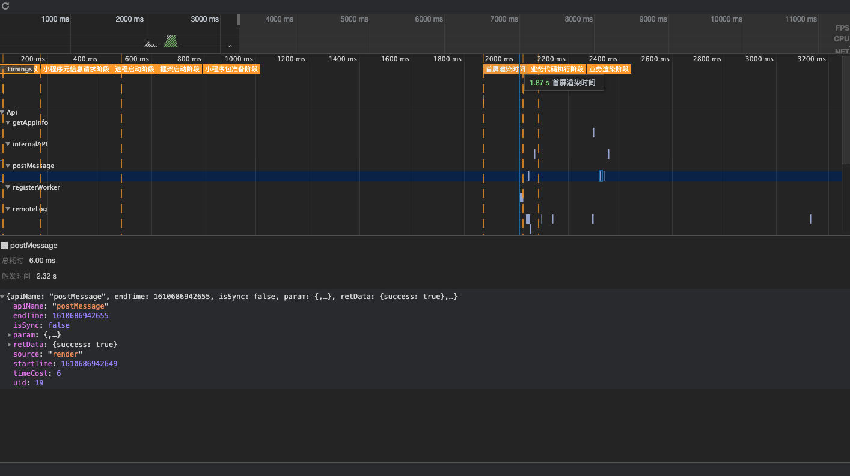Expand the param object property

pyautogui.click(x=9, y=335)
